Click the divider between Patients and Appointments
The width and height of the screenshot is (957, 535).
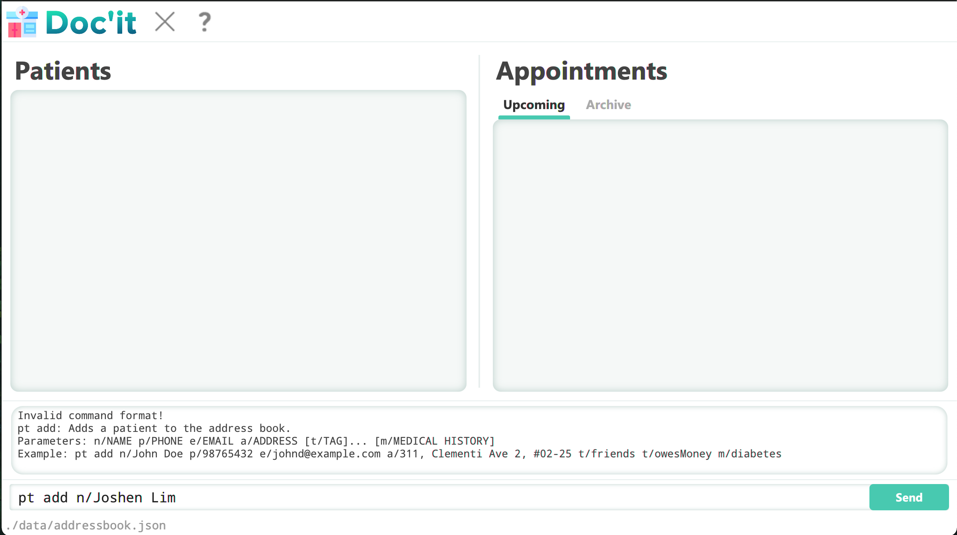pyautogui.click(x=479, y=221)
